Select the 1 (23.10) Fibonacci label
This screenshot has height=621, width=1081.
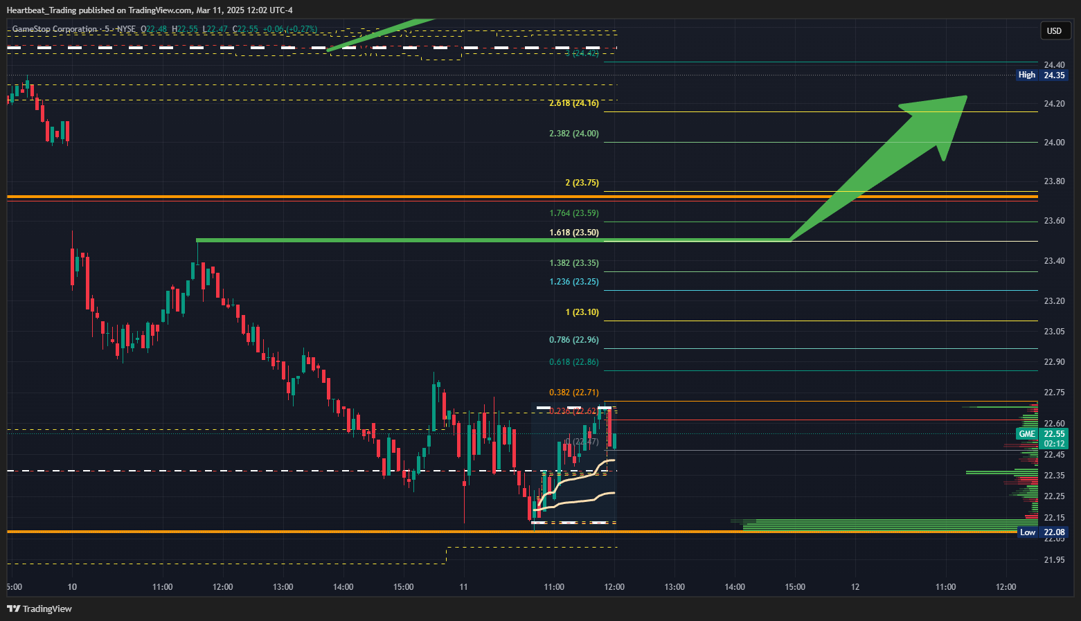(582, 312)
